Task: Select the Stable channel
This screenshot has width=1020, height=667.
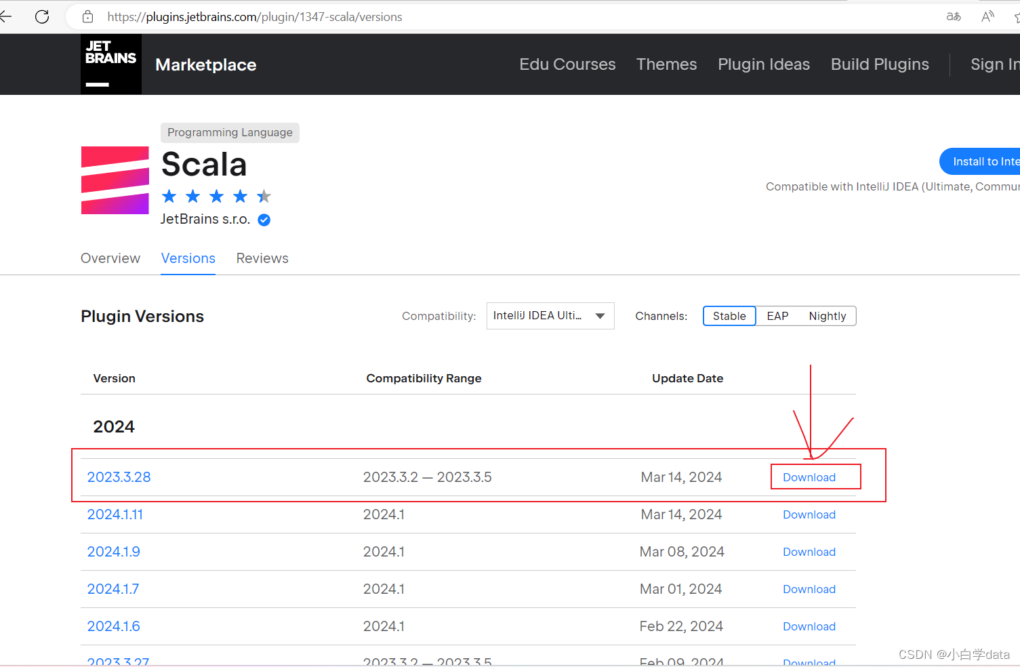Action: [729, 315]
